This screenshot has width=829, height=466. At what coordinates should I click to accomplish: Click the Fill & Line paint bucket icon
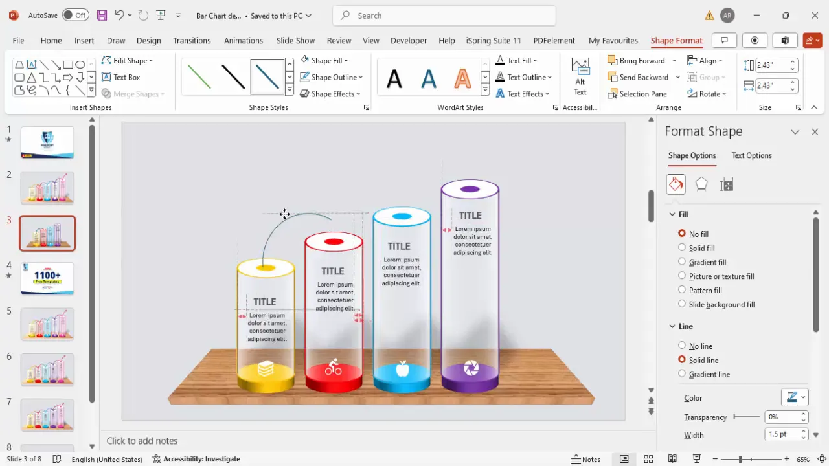[x=676, y=184]
